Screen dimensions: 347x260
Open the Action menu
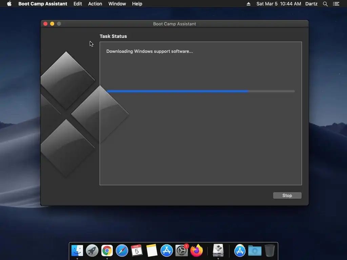(95, 4)
